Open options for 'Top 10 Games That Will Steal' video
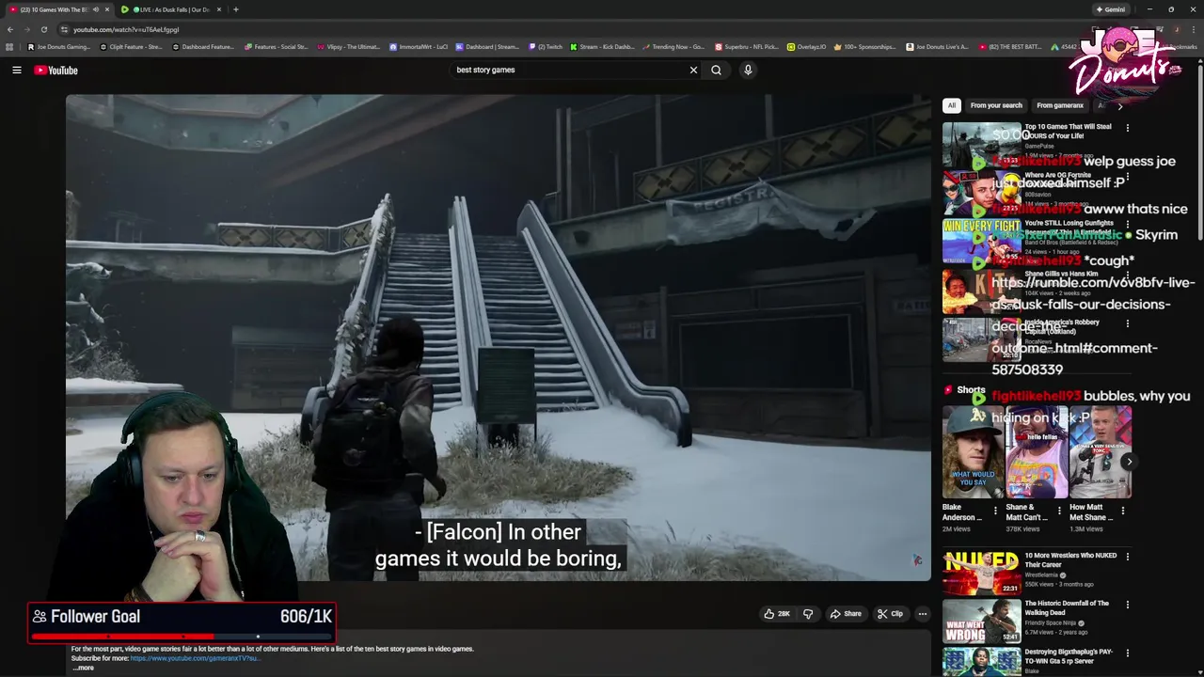 [1128, 128]
